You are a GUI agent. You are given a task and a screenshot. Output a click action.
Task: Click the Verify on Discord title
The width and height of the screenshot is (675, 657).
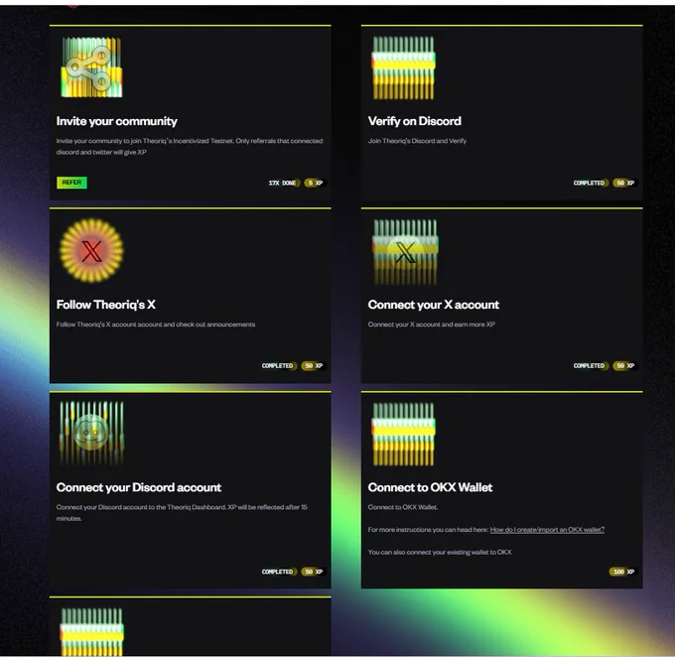[x=415, y=121]
